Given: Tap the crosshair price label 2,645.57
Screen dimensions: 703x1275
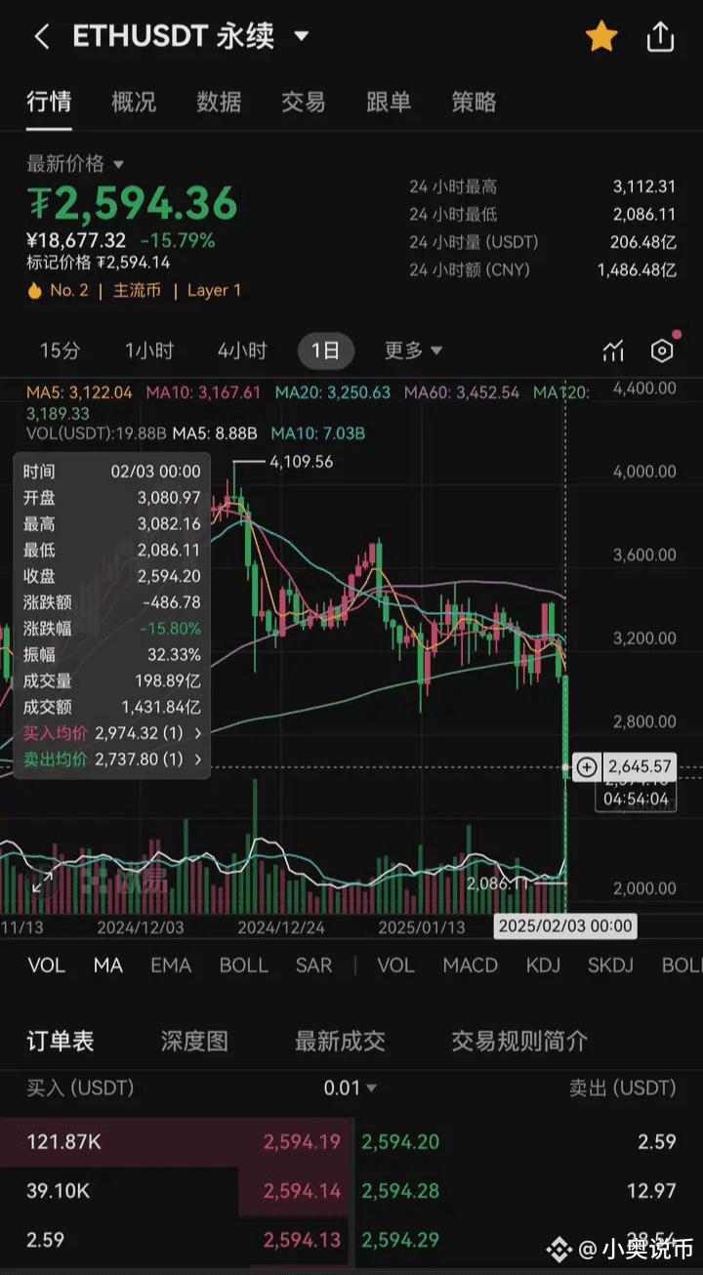Looking at the screenshot, I should coord(640,767).
